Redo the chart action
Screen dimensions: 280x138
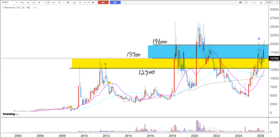(x=89, y=2)
